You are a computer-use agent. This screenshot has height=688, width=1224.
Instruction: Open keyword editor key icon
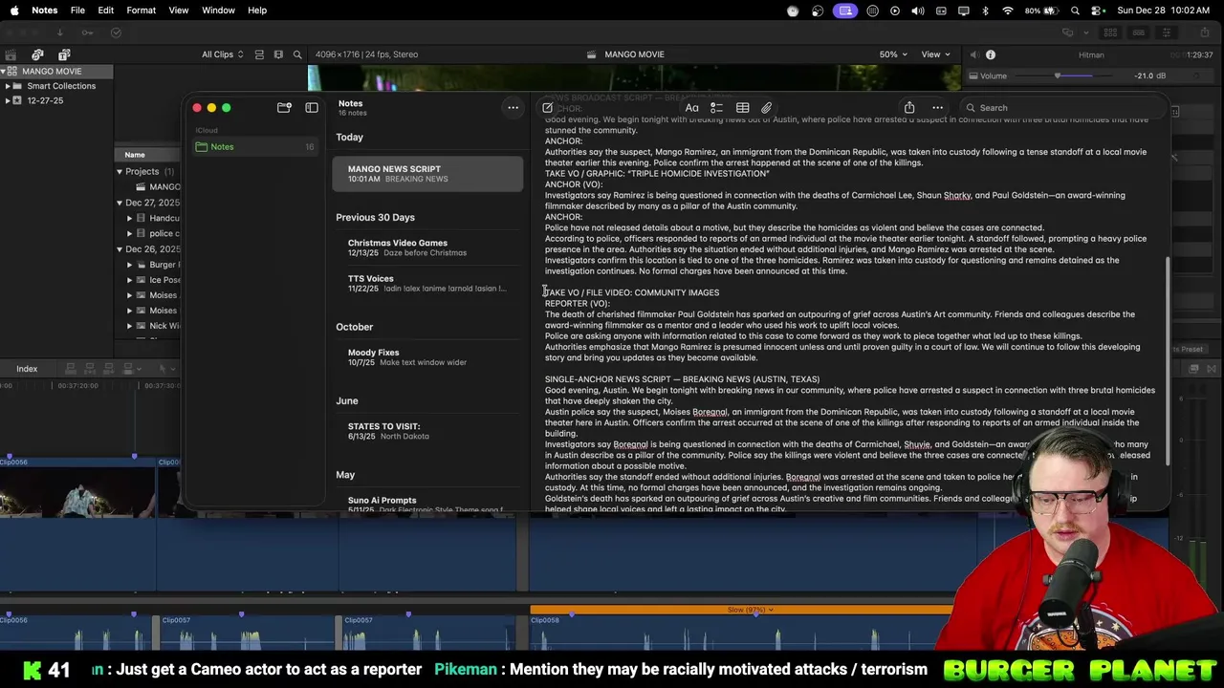(87, 32)
